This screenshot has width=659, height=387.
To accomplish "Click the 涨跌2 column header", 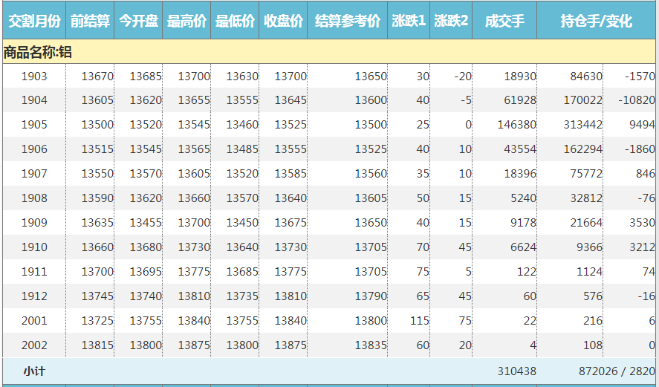I will tap(451, 21).
